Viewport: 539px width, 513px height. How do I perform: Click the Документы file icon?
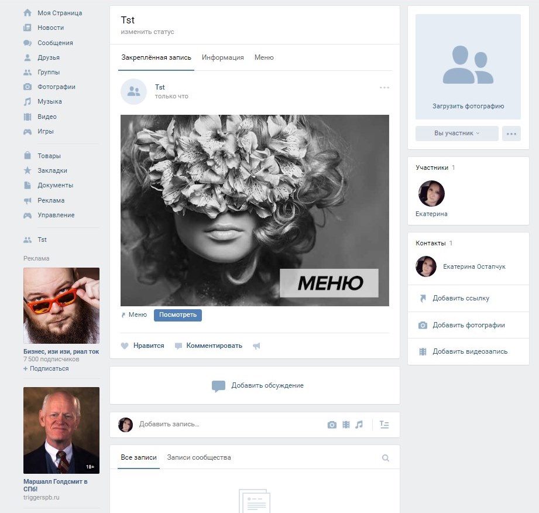(x=28, y=185)
